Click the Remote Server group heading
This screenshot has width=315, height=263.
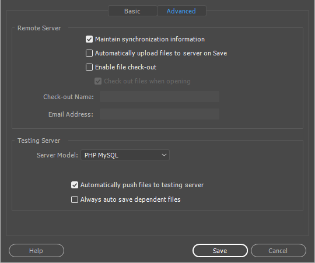point(39,28)
